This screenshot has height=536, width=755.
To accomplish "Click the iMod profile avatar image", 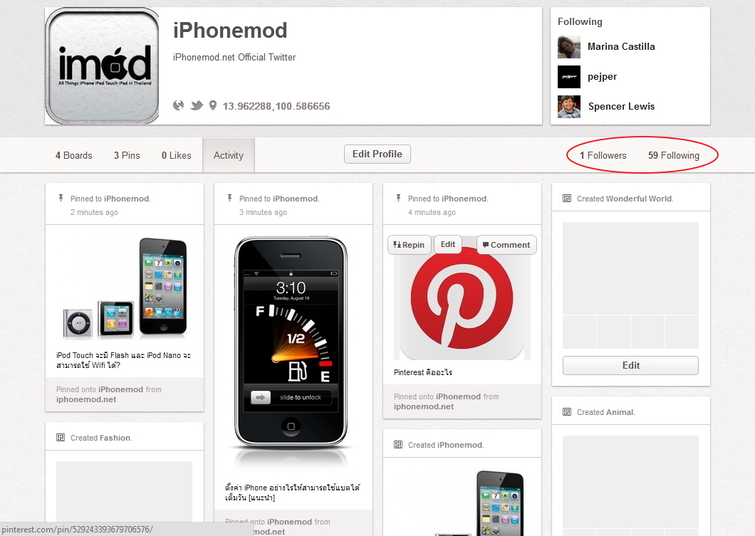I will [102, 66].
